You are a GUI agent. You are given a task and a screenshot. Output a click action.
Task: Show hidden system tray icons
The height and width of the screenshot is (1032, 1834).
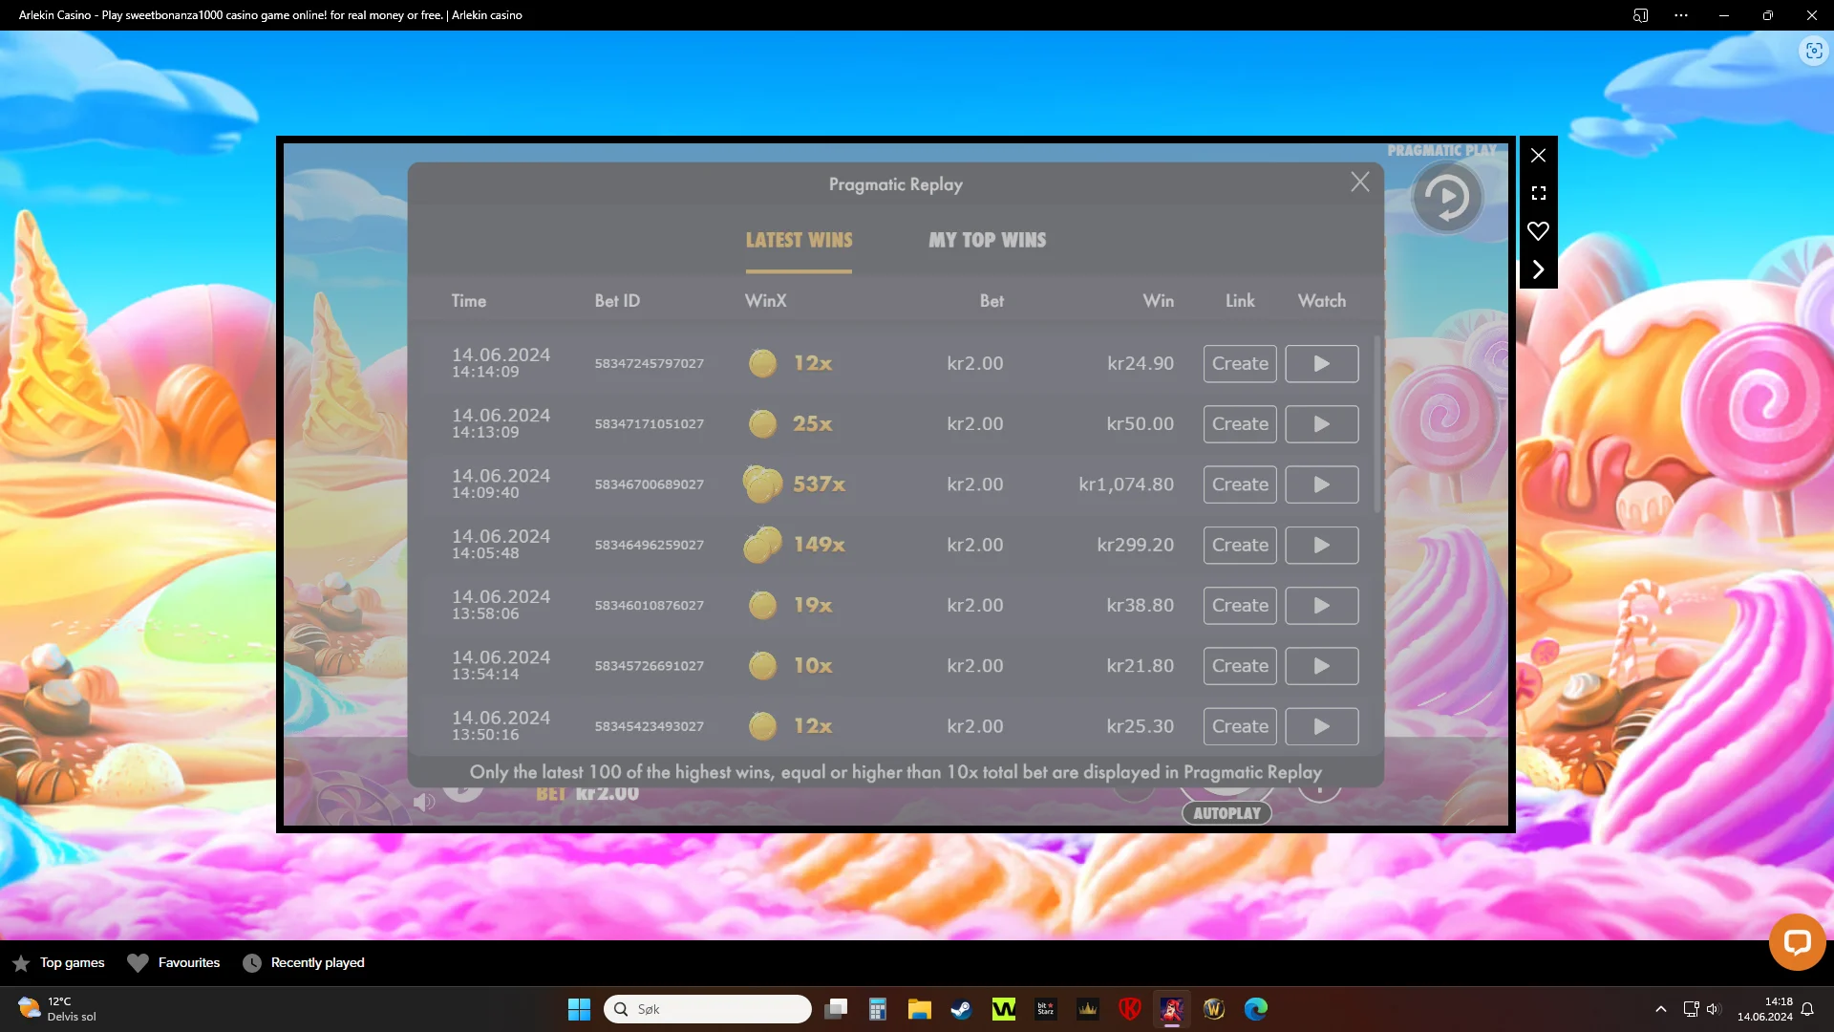tap(1661, 1009)
